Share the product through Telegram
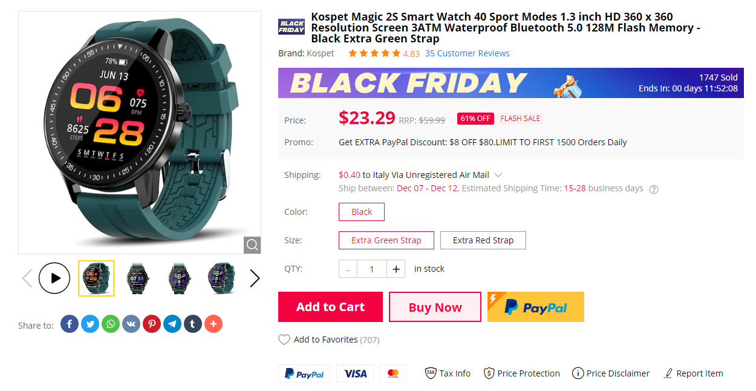This screenshot has width=756, height=391. [172, 324]
